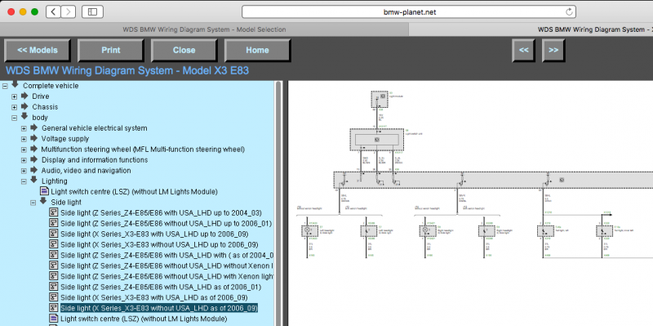The image size is (653, 326).
Task: Open Side light X3-E83 without USA_LHD up to 2006_09
Action: tap(159, 245)
